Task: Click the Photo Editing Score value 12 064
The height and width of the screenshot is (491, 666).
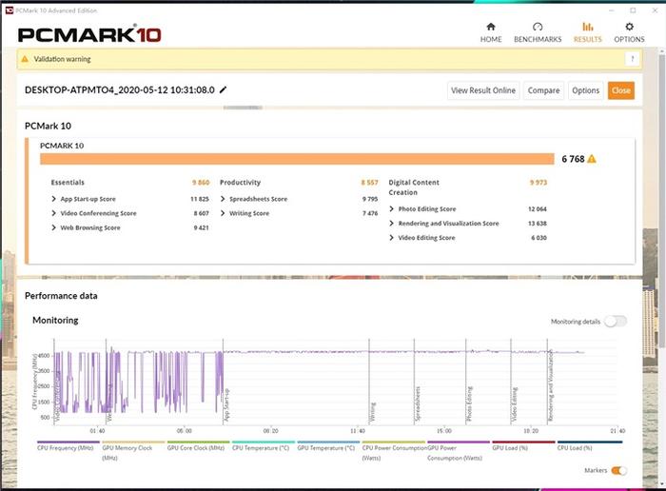Action: click(x=537, y=209)
